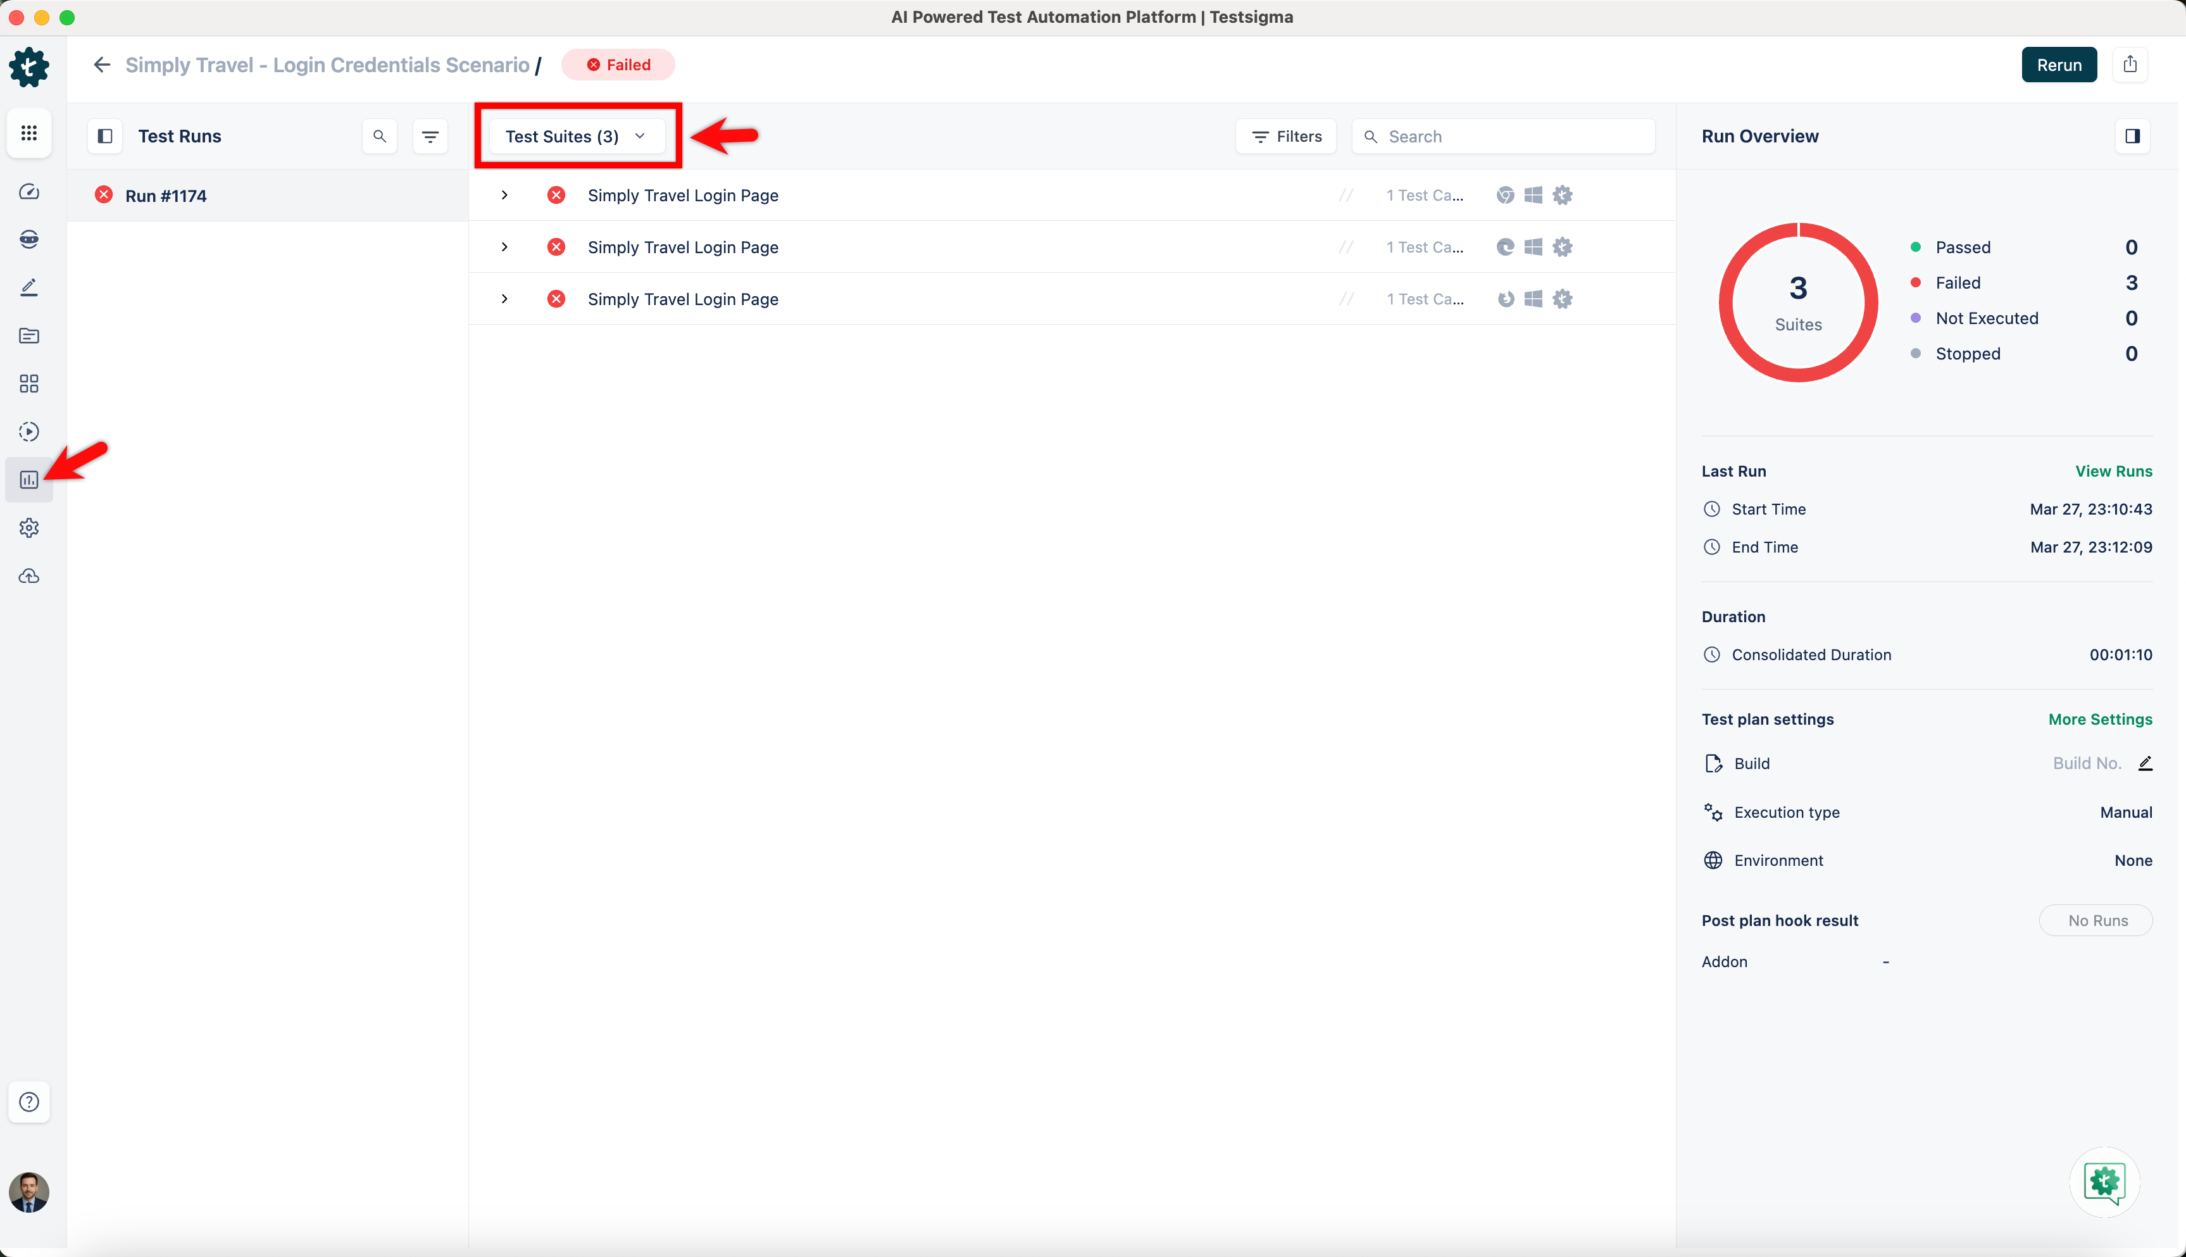
Task: Open the Test Suites (3) dropdown
Action: tap(576, 137)
